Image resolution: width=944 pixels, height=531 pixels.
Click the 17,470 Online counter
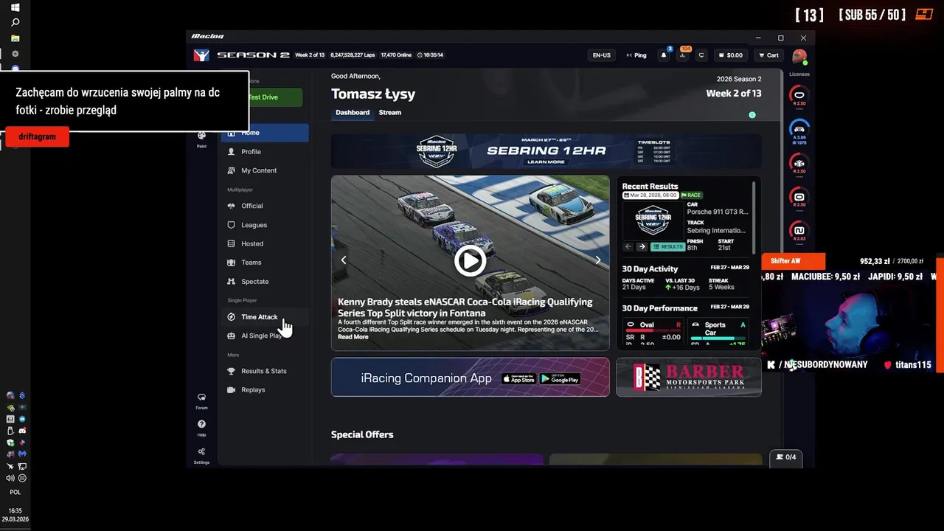[x=395, y=55]
